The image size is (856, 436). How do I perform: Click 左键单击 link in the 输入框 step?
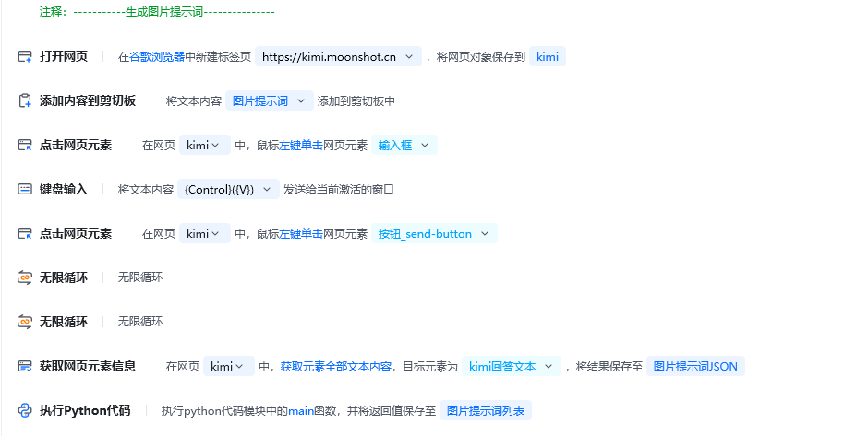(x=301, y=145)
